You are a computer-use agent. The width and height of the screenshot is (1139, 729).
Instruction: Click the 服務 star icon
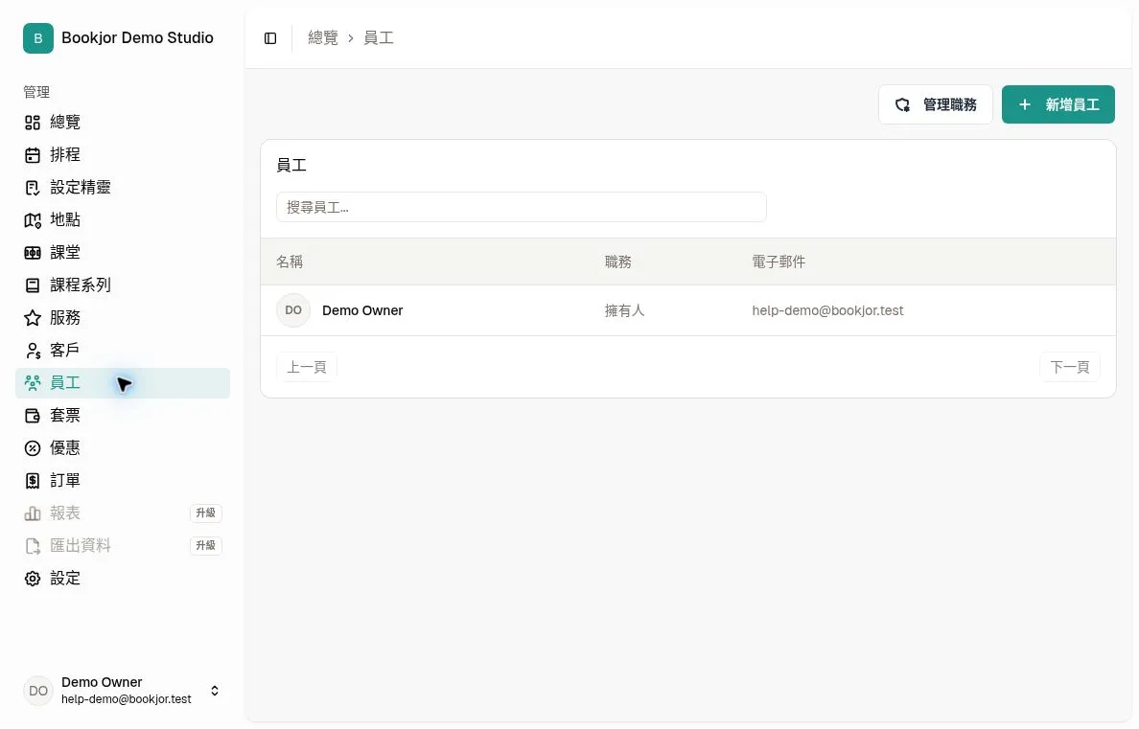32,318
